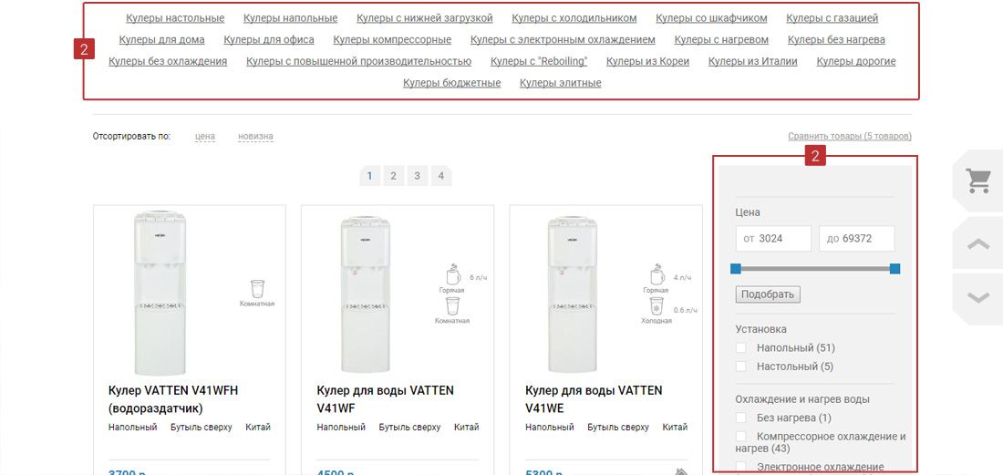Screen dimensions: 1003x475
Task: Open Кулеры с нижней загрузкой link
Action: coord(425,18)
